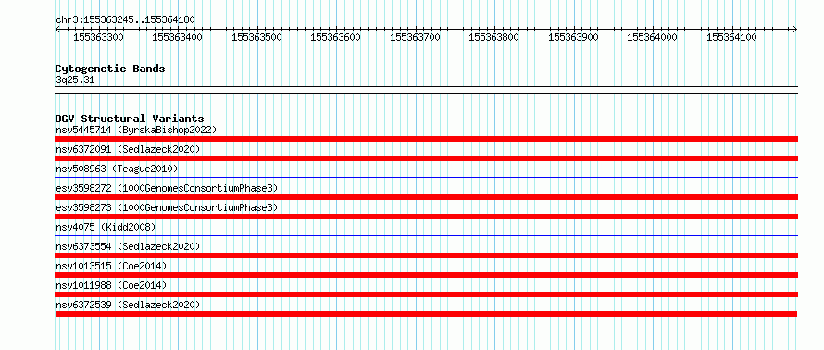Click ruler position 155363400

pyautogui.click(x=177, y=37)
